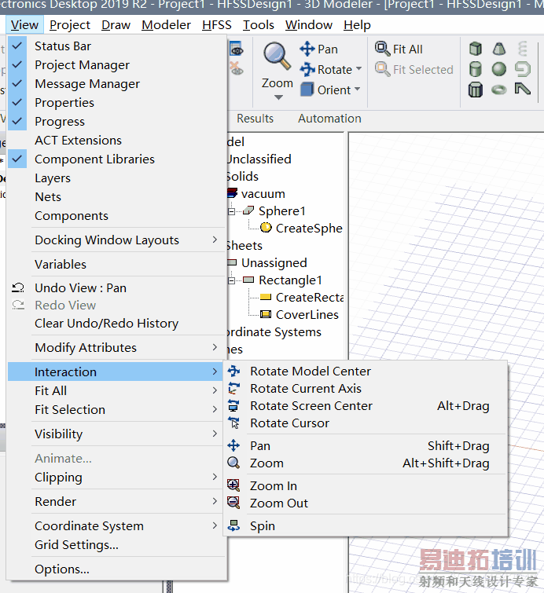
Task: Switch to the Results ribbon tab
Action: click(x=255, y=119)
